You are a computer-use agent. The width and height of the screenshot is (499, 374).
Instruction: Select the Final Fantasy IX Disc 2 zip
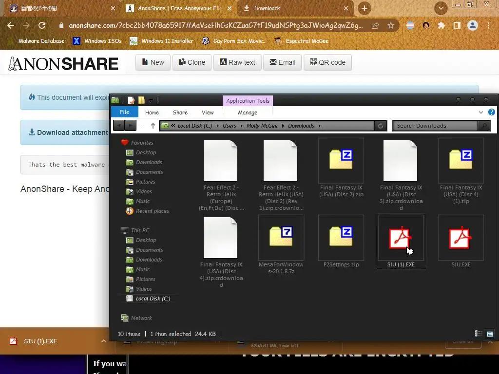coord(341,168)
